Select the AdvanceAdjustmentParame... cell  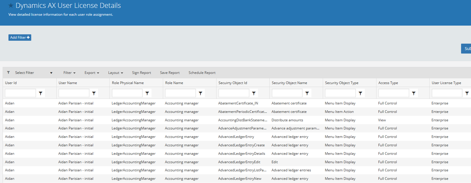[x=242, y=128]
